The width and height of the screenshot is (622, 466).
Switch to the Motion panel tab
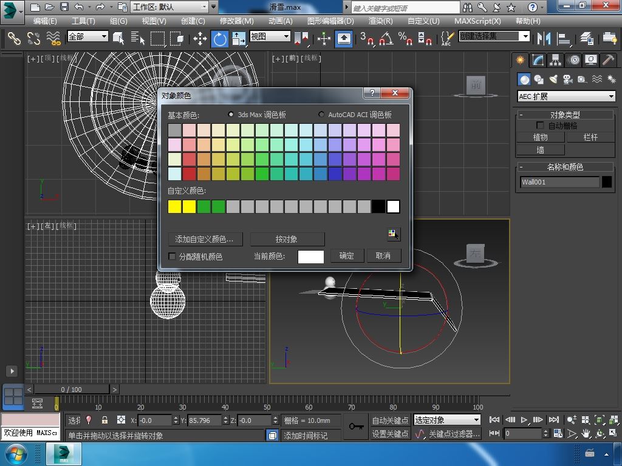point(573,60)
